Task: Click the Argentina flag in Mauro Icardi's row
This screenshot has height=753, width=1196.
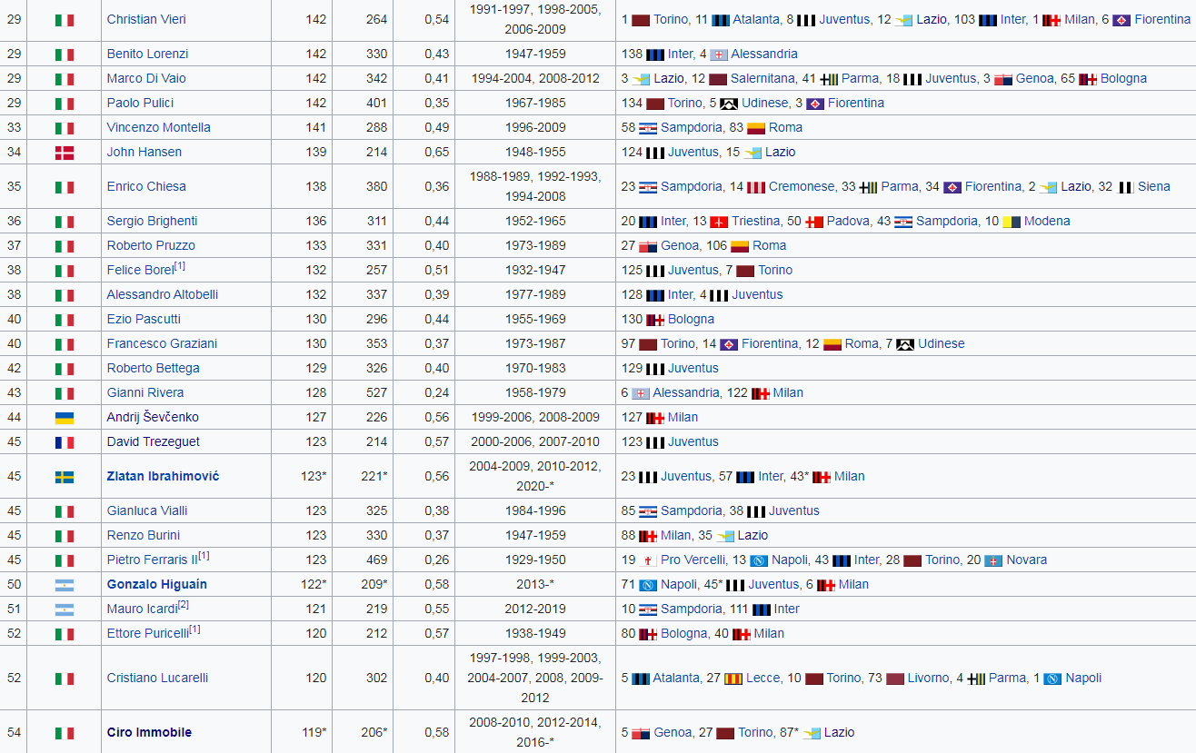Action: pyautogui.click(x=65, y=609)
